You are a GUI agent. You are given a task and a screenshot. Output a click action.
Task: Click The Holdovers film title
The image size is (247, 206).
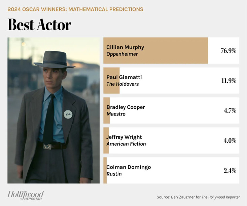122,84
